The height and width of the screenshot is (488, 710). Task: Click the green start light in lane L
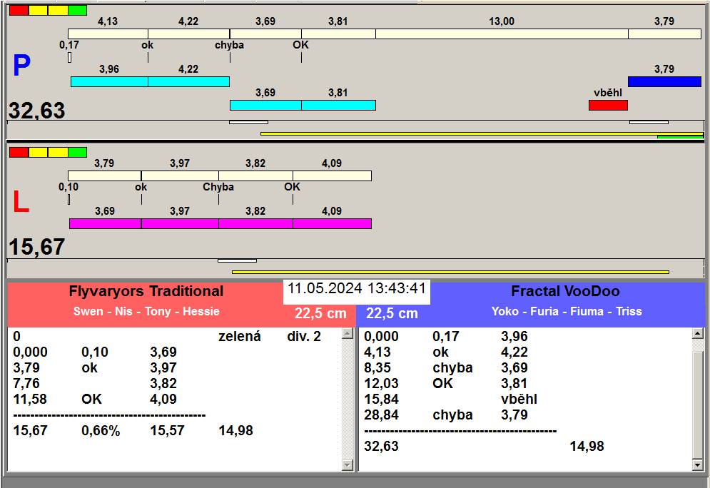[x=78, y=152]
